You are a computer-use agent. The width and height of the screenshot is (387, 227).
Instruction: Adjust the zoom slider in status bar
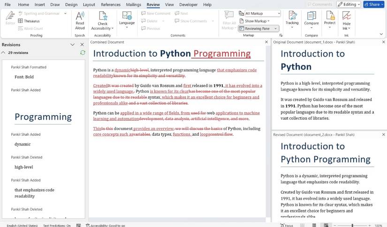coord(353,225)
